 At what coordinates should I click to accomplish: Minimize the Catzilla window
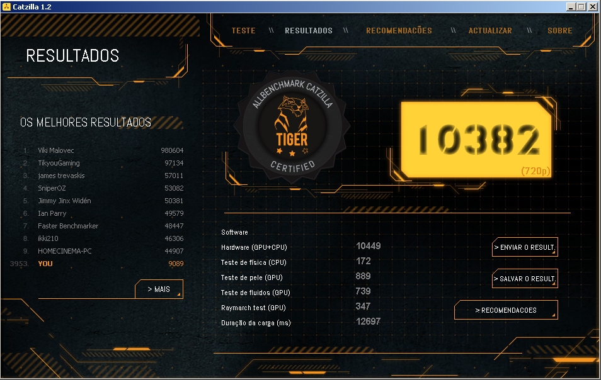(571, 6)
